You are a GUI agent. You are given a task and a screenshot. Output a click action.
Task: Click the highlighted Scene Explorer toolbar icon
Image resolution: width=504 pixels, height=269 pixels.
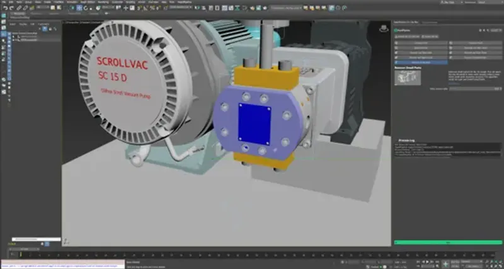[45, 28]
